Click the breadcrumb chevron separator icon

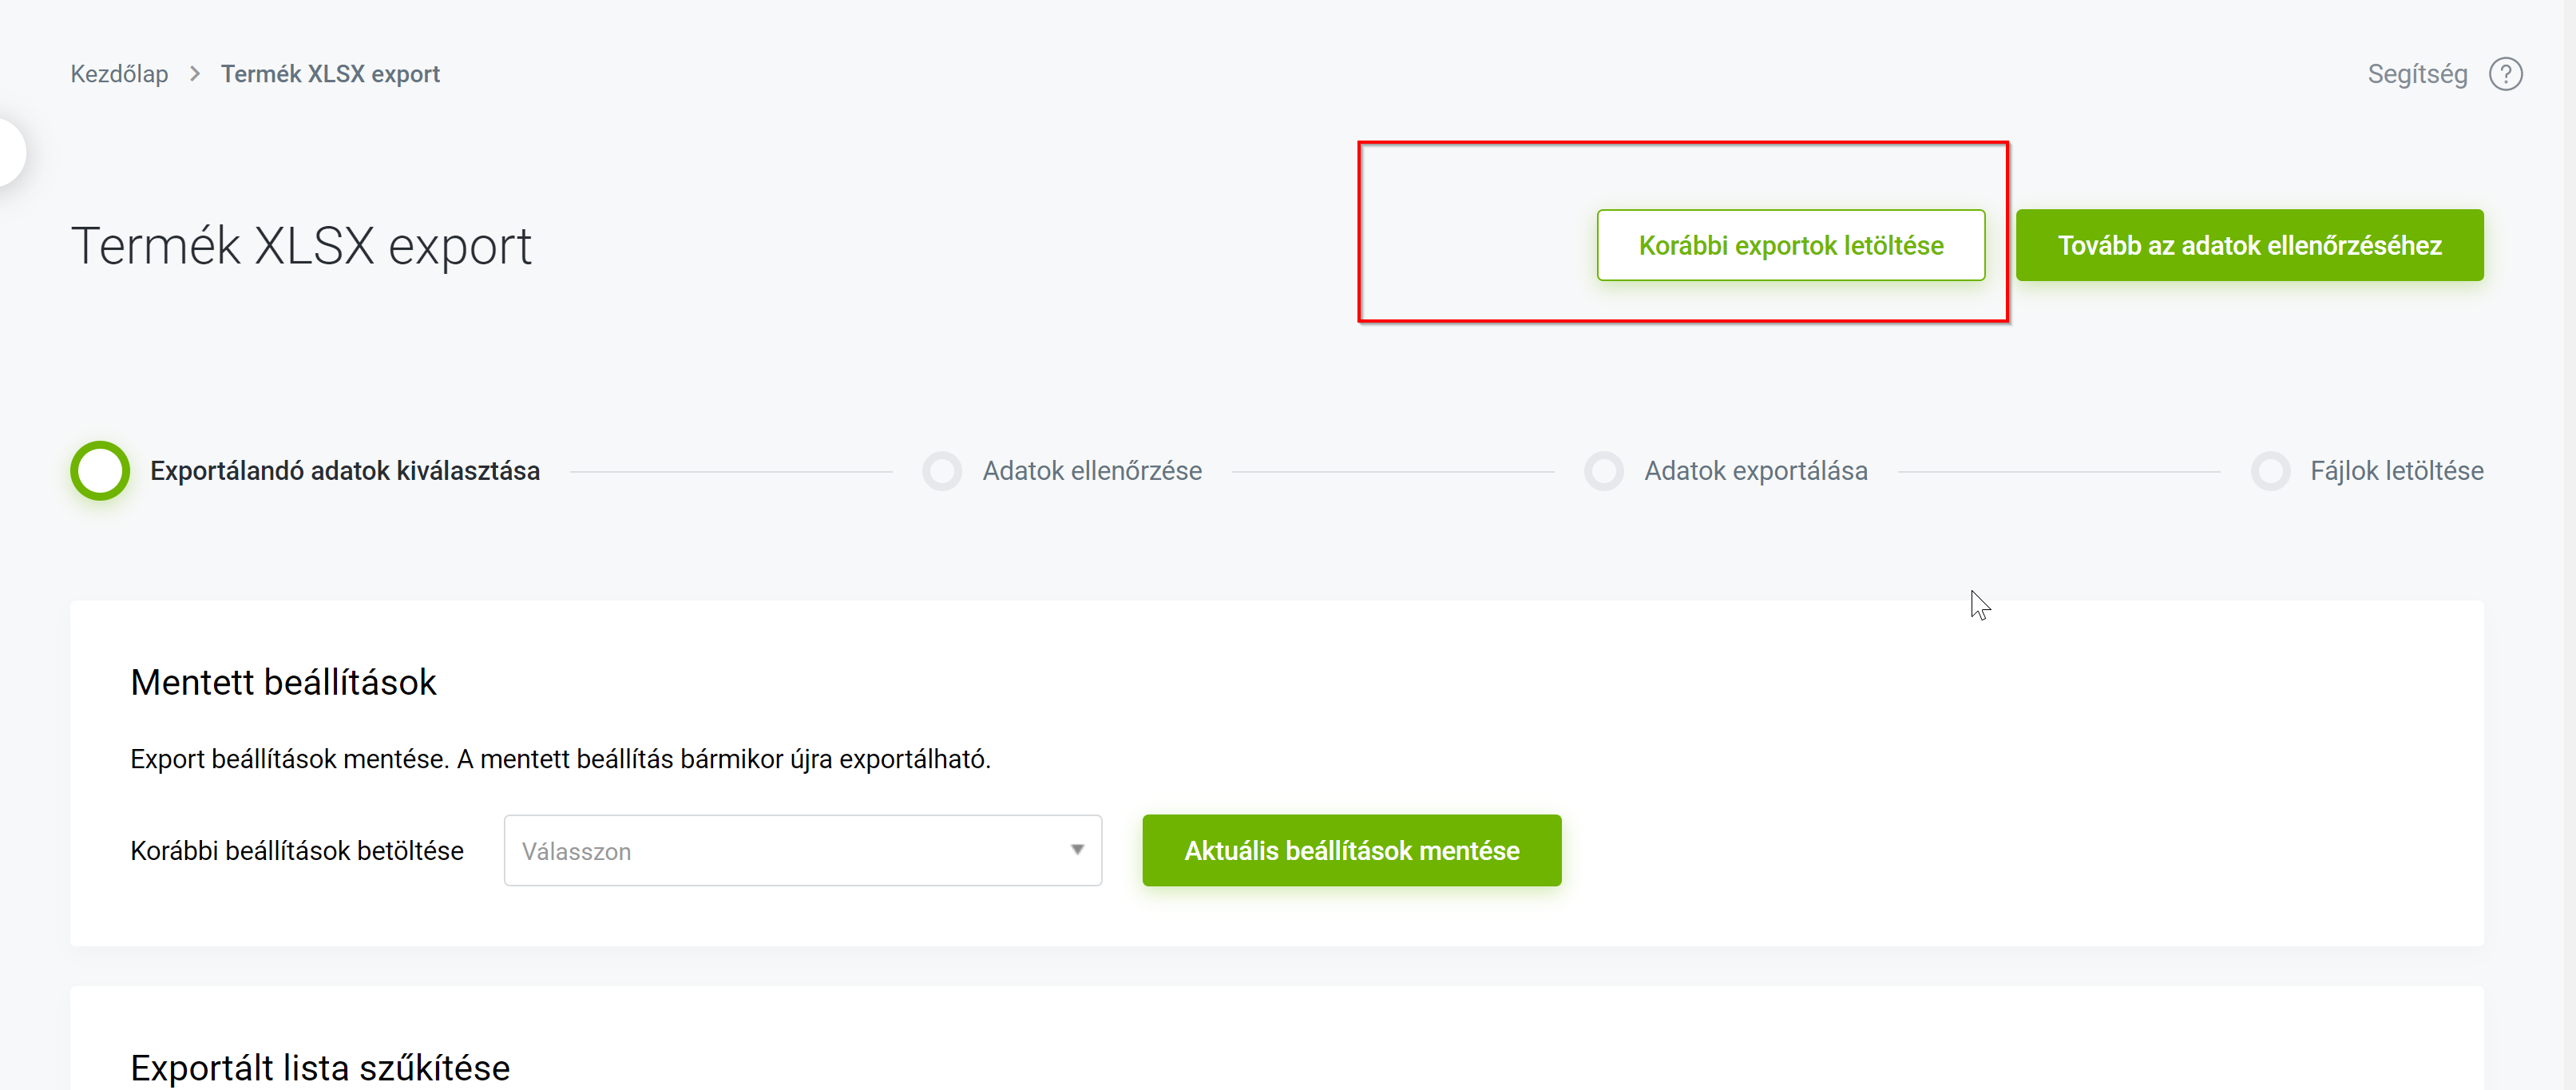point(195,74)
